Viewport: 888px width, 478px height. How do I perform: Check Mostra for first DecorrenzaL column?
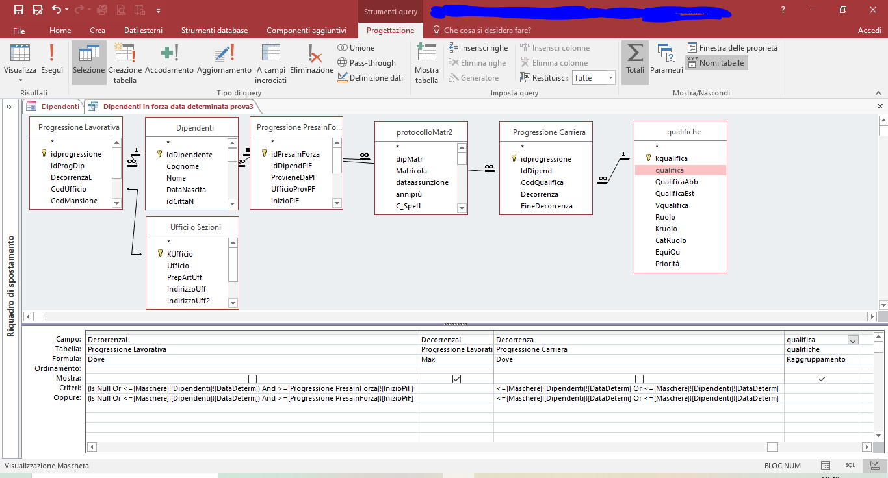pos(252,379)
